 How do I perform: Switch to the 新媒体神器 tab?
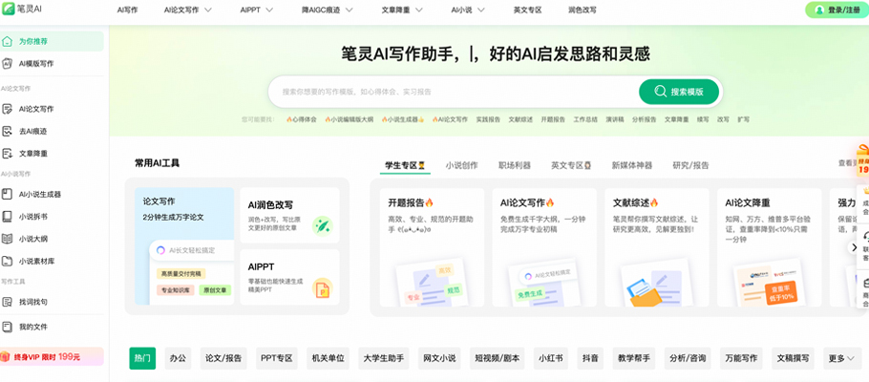tap(632, 165)
